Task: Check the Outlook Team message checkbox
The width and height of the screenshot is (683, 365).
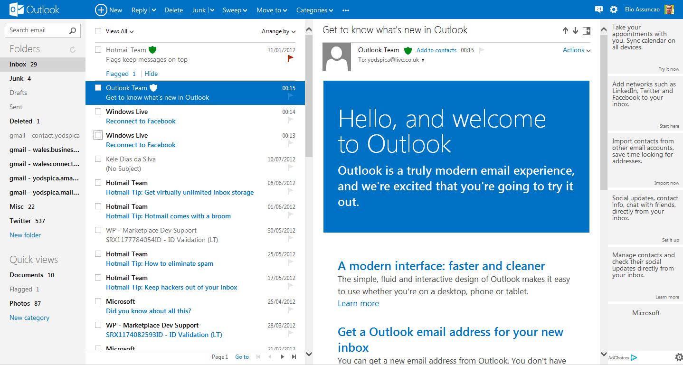Action: pyautogui.click(x=98, y=87)
